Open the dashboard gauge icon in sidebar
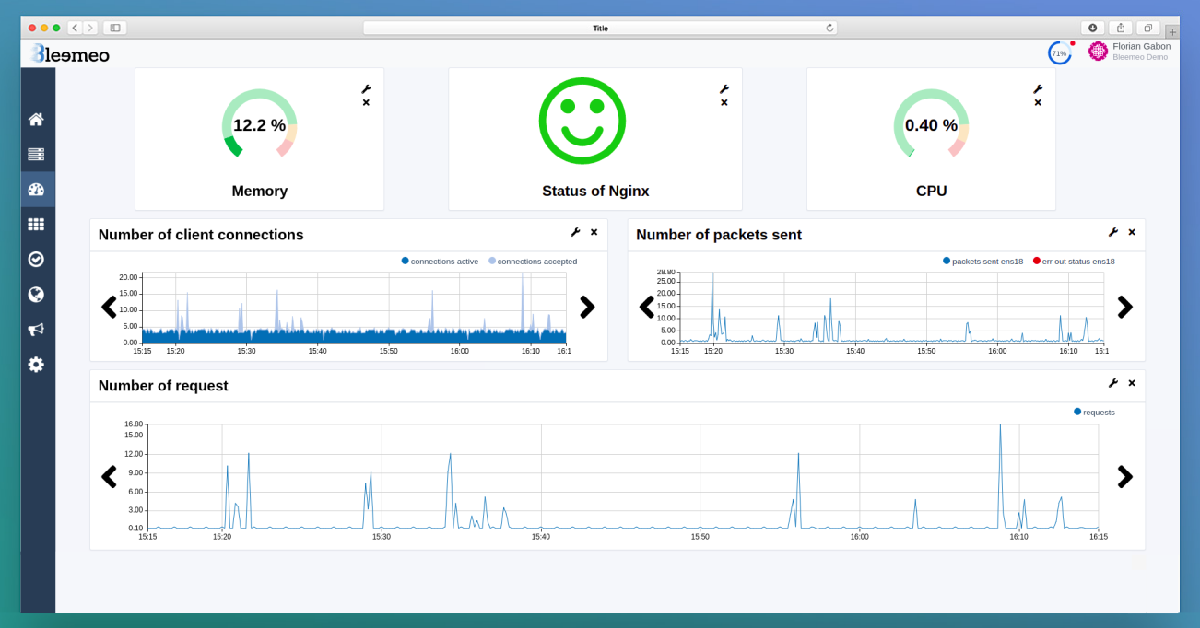This screenshot has width=1200, height=628. (x=36, y=189)
